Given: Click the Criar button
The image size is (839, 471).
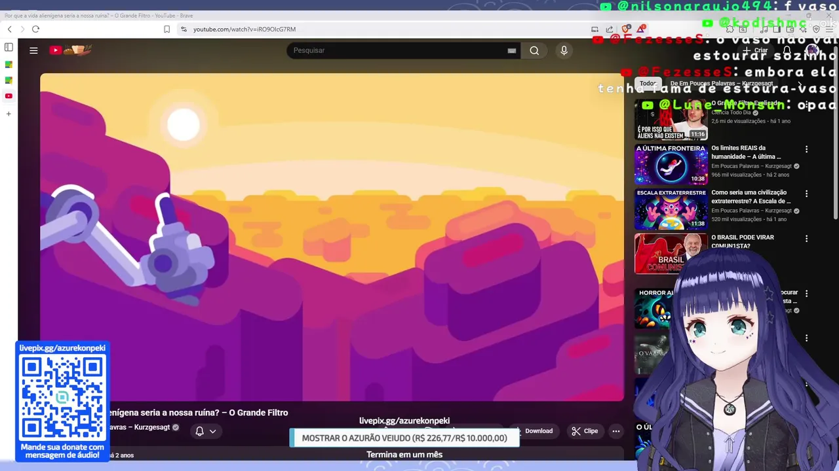Looking at the screenshot, I should (755, 50).
